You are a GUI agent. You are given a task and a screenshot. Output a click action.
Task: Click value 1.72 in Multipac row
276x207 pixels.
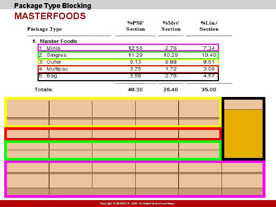(171, 69)
